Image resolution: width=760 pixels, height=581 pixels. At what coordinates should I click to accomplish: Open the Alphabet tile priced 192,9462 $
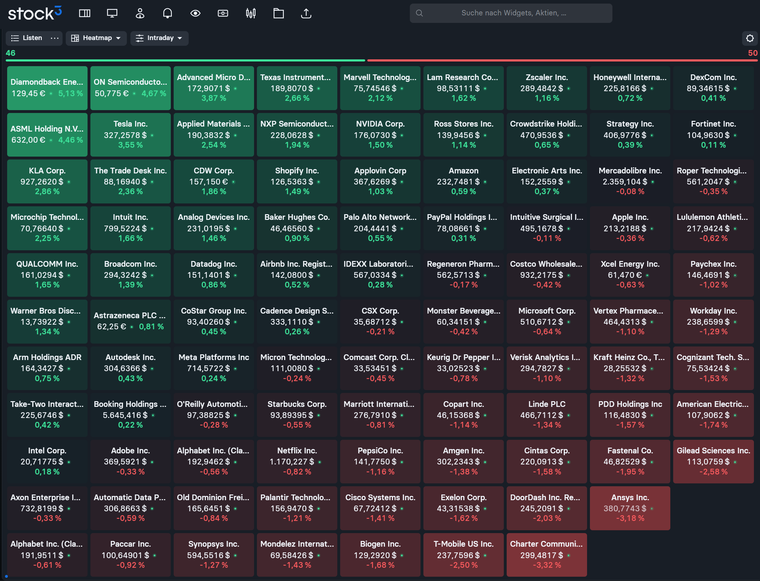(x=214, y=462)
